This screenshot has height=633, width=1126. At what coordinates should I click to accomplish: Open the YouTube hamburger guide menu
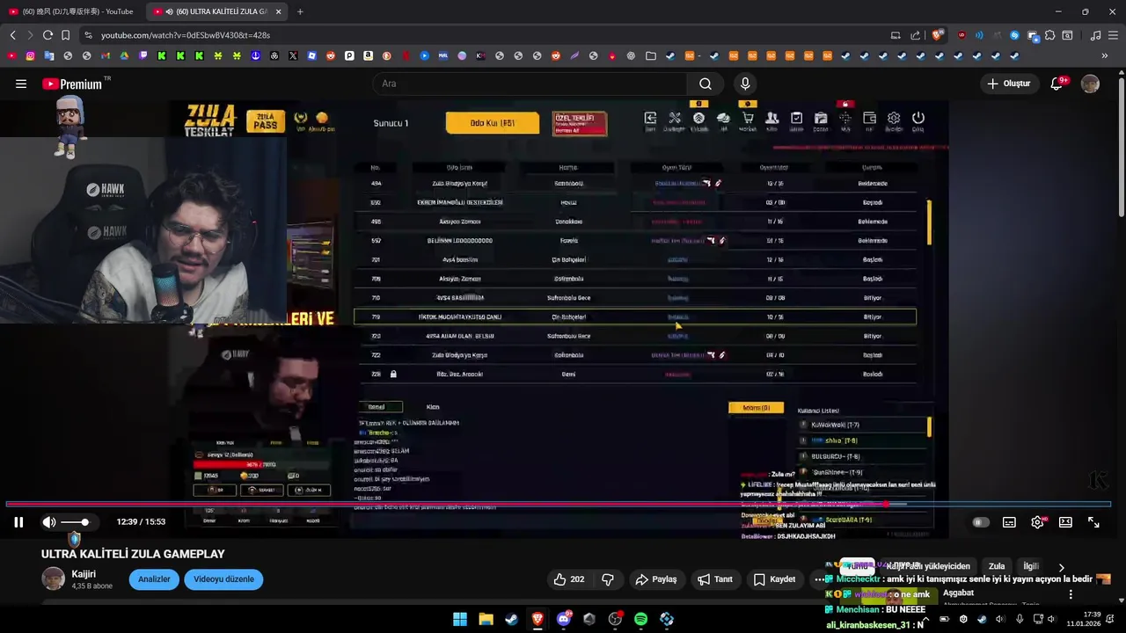21,84
